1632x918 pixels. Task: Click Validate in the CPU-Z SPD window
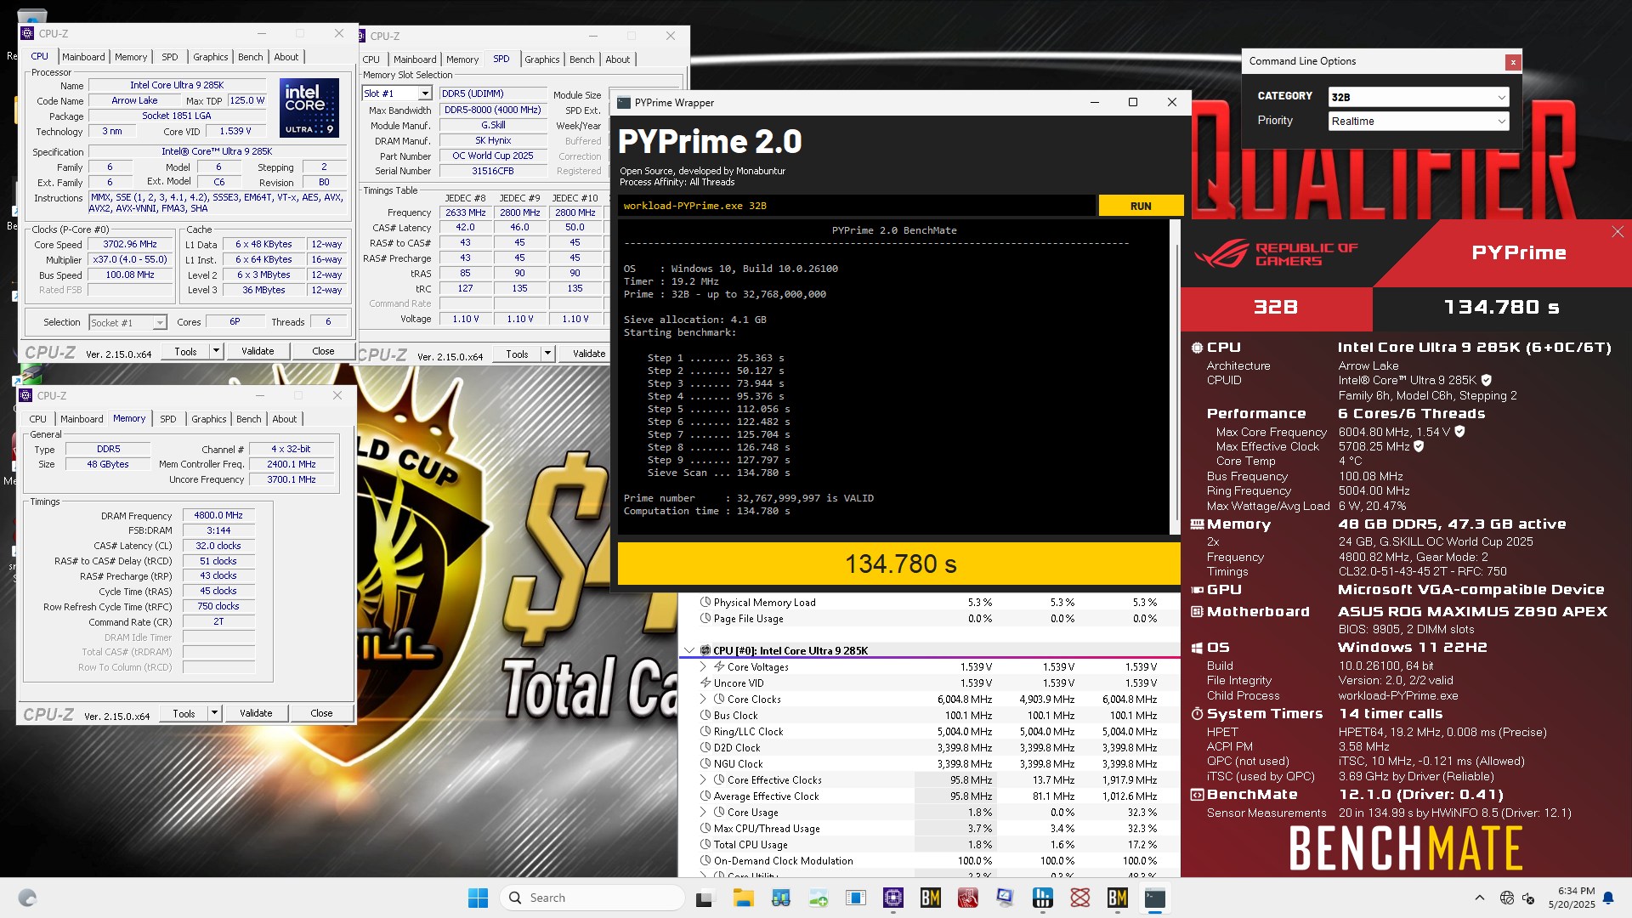point(588,354)
